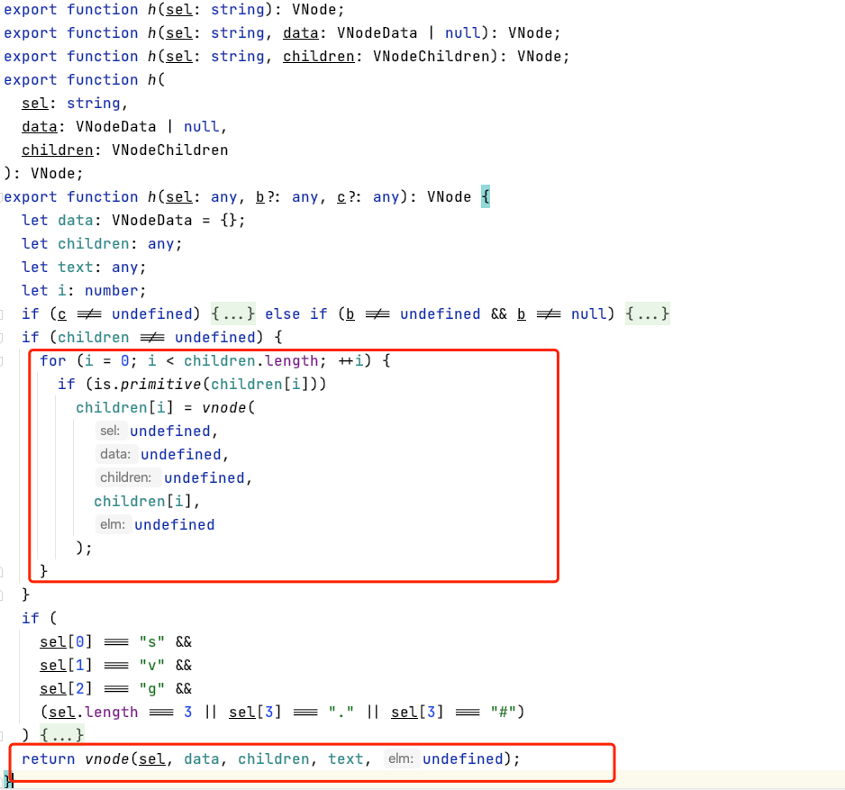Expand folded block after b !== null
Image resolution: width=845 pixels, height=790 pixels.
[648, 314]
